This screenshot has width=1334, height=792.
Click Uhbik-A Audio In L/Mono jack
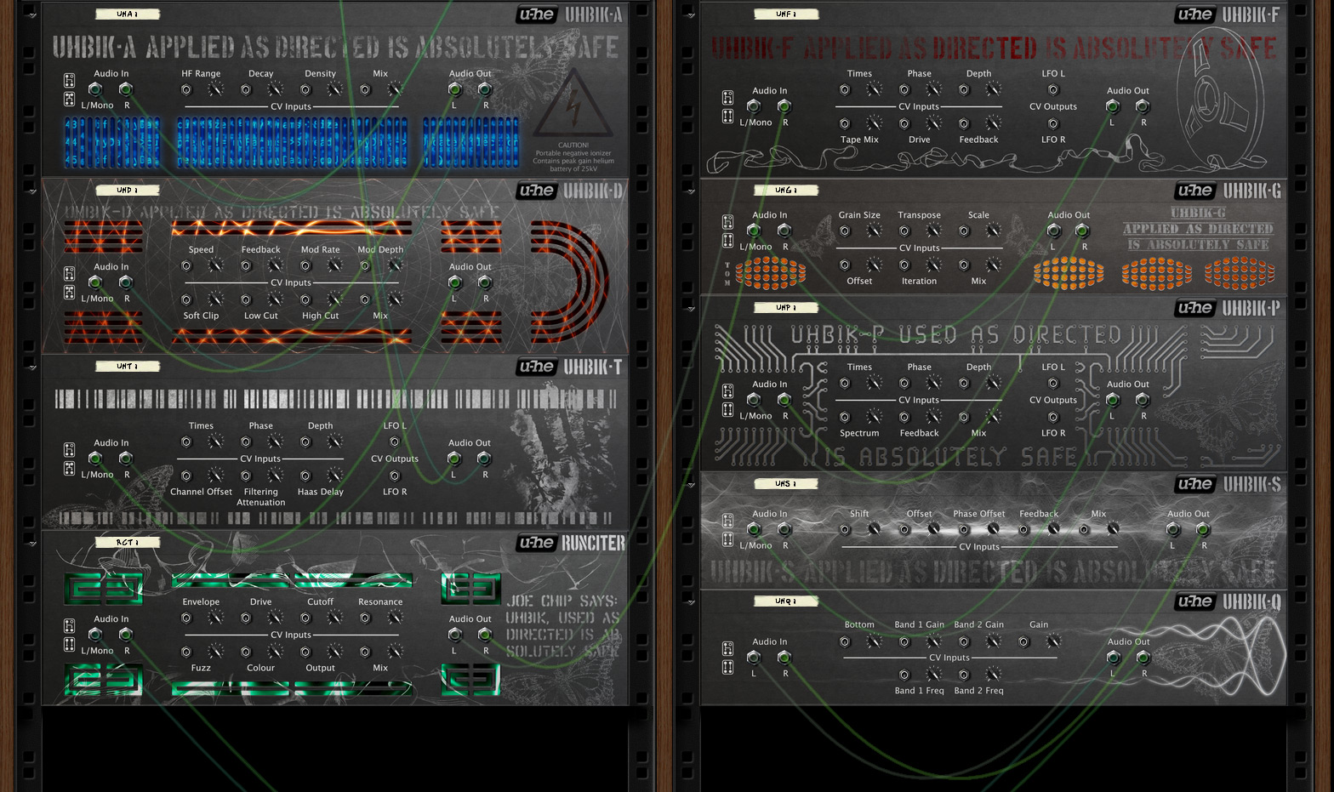tap(95, 89)
